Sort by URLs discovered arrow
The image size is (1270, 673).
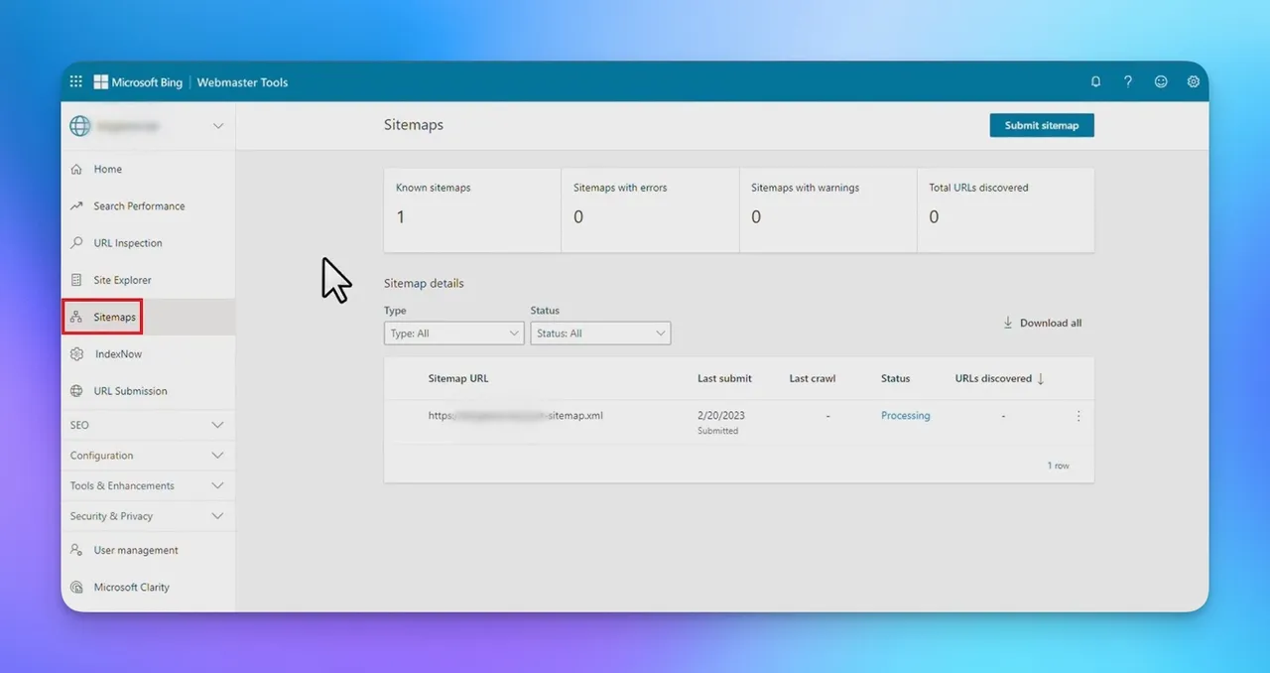tap(1041, 378)
